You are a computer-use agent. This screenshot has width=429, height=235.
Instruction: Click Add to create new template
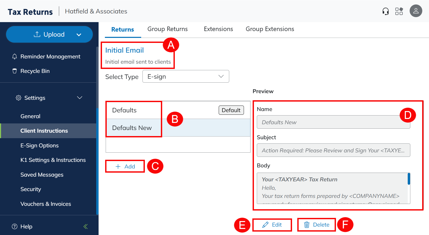pos(125,166)
